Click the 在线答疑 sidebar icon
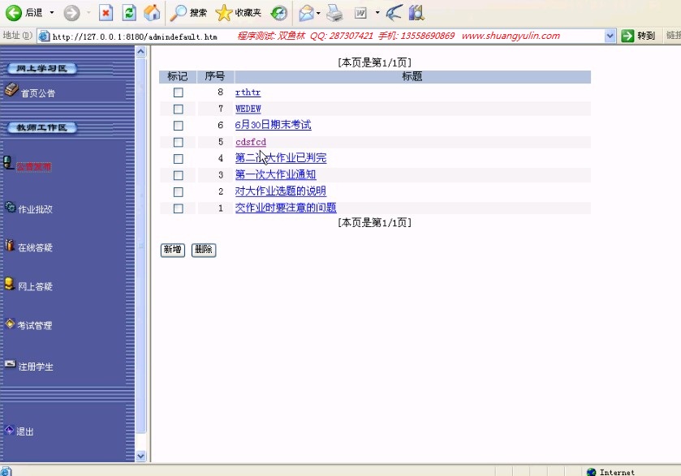Screen dimensions: 681x476 (10, 245)
